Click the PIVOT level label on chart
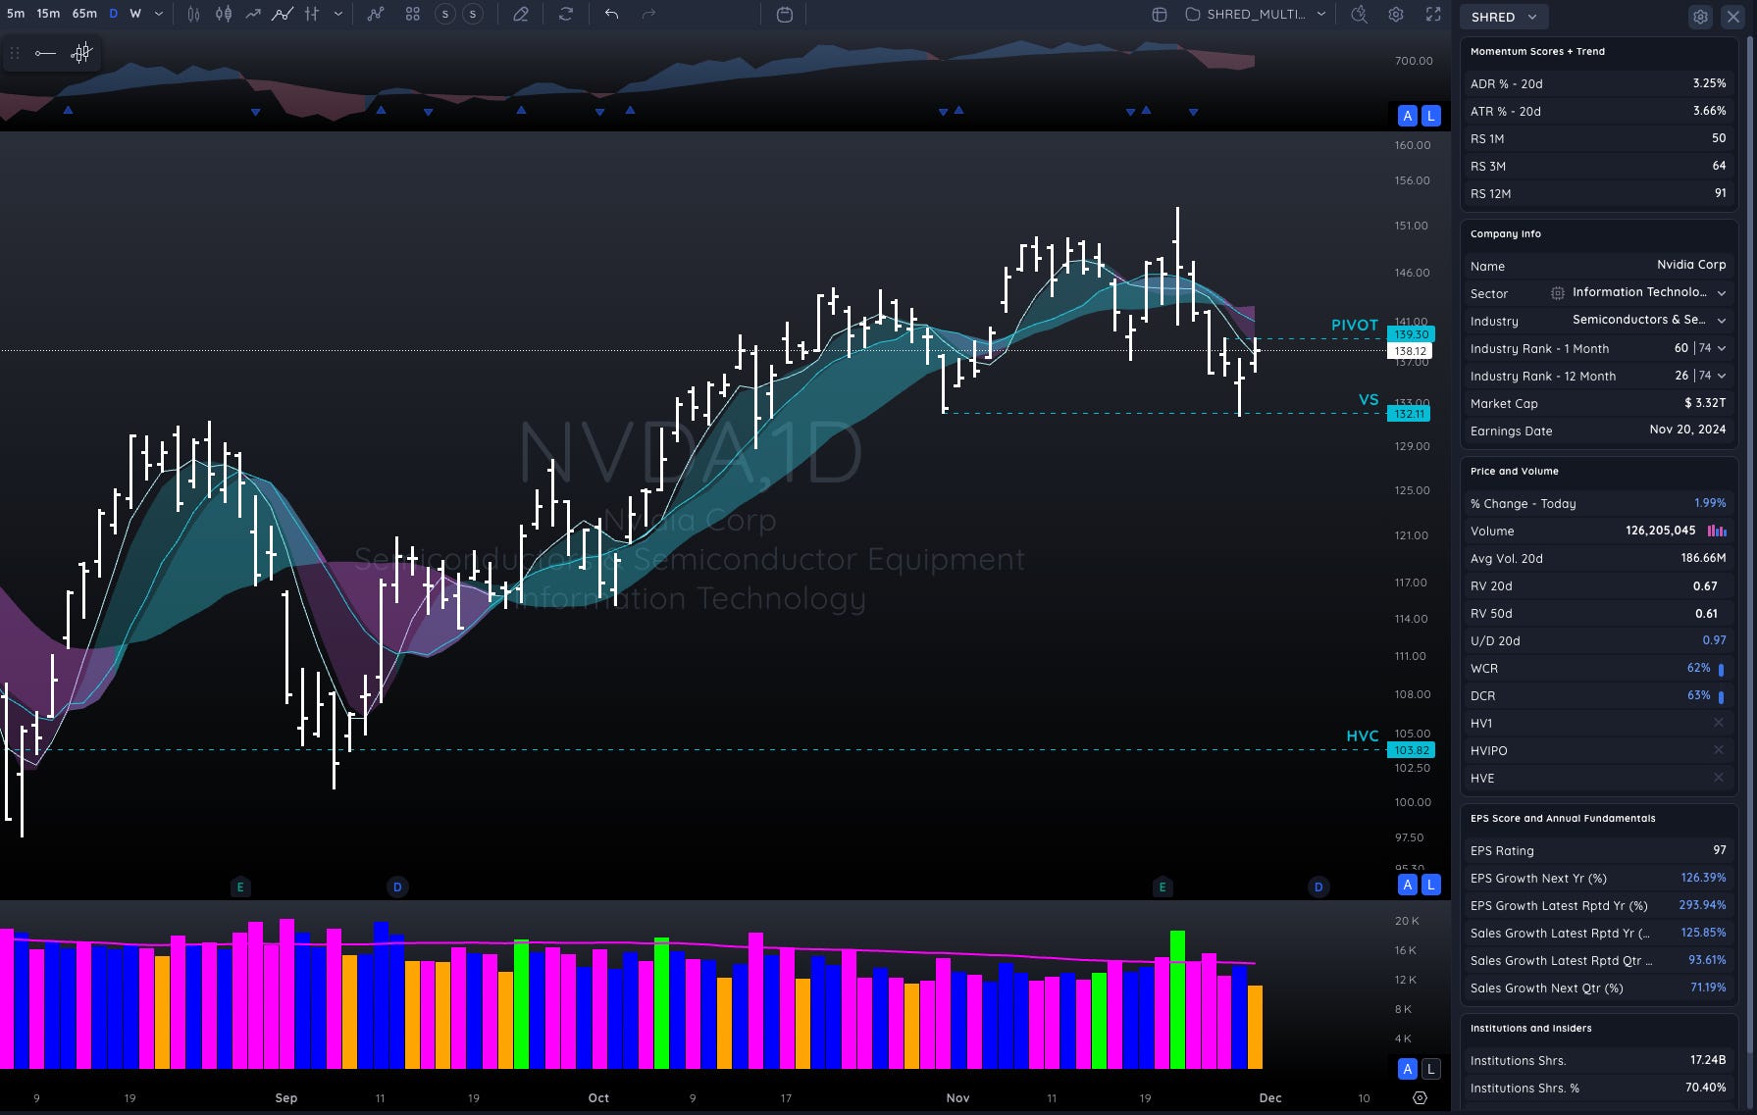Screen dimensions: 1757x1115 tap(1354, 325)
